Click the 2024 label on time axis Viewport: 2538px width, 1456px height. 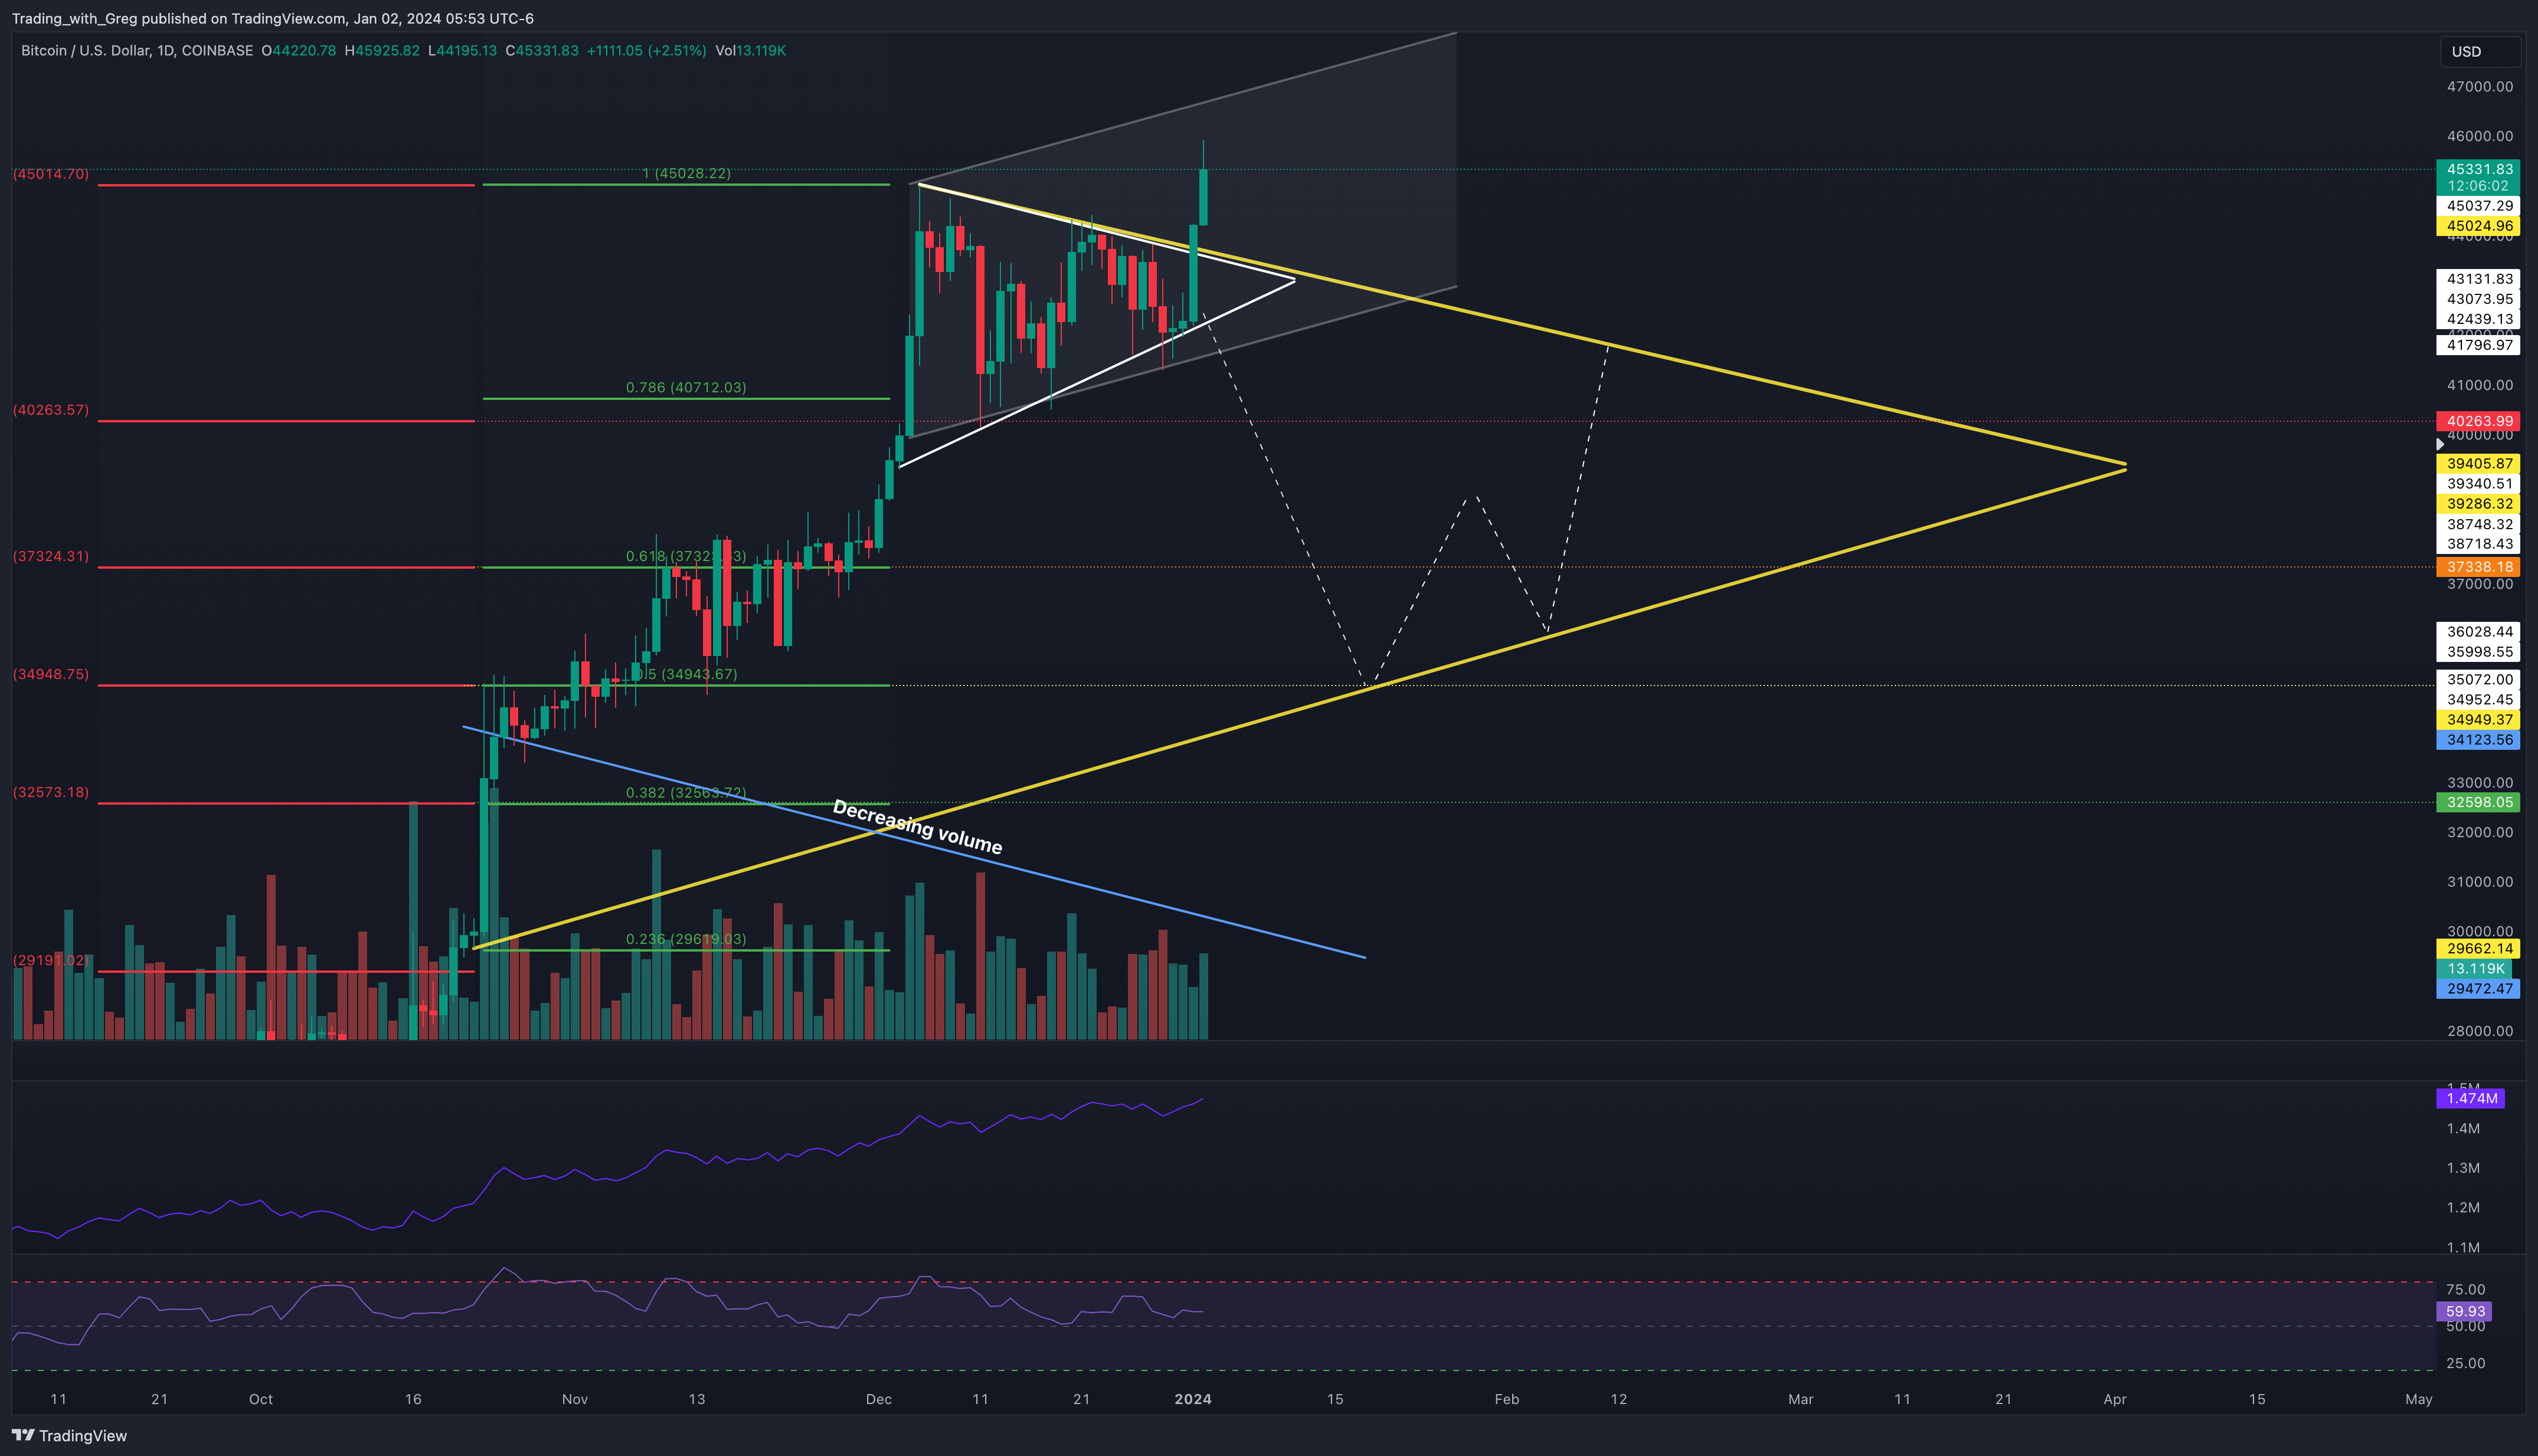(x=1192, y=1399)
